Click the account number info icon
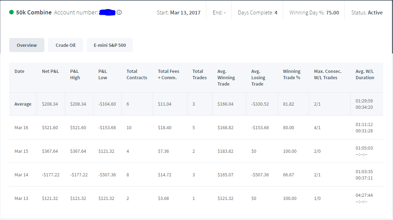Viewport: 393px width, 220px height. [119, 12]
